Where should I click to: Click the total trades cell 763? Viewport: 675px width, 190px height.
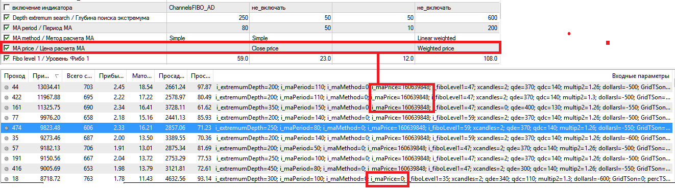88,179
